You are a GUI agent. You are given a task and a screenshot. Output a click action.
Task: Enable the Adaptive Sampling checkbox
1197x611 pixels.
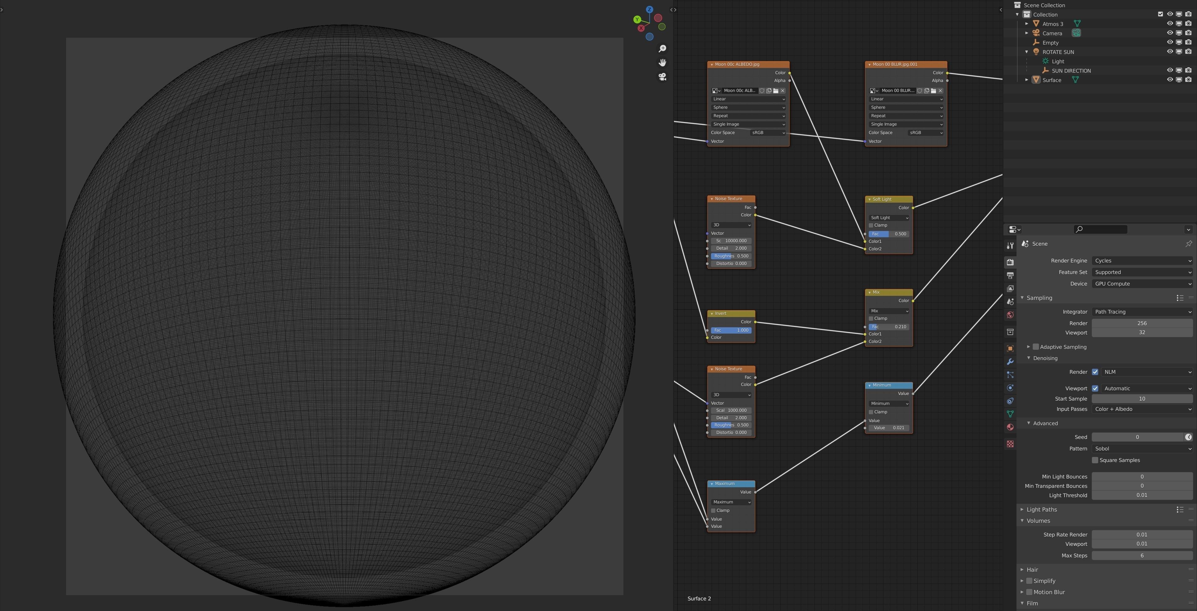point(1036,347)
